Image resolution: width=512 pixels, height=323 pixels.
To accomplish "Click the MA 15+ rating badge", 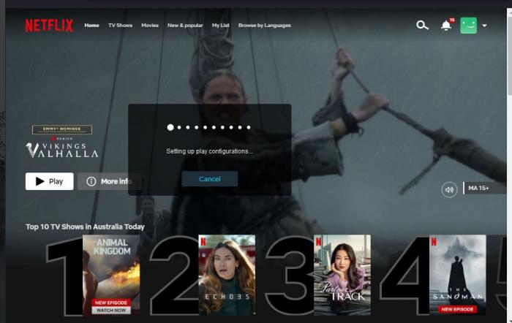I will (x=484, y=188).
